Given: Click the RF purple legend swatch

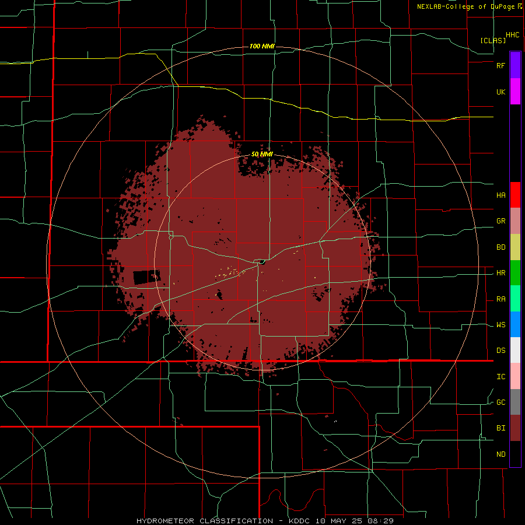Looking at the screenshot, I should (x=515, y=65).
